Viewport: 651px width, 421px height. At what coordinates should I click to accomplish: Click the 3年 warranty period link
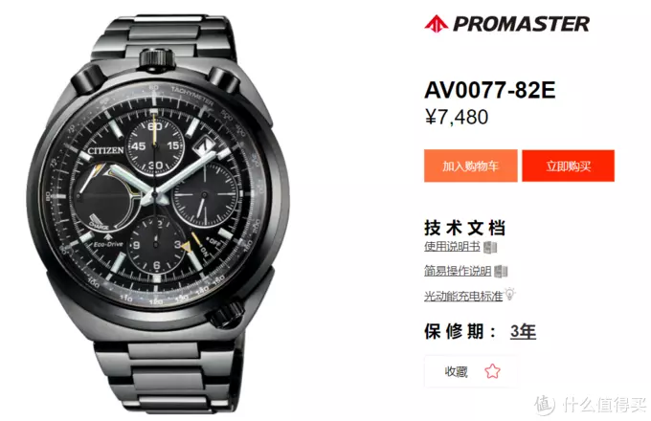coord(523,331)
